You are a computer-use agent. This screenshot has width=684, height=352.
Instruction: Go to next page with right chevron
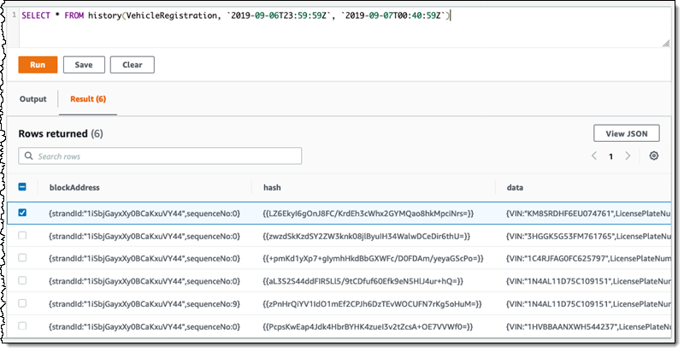628,156
